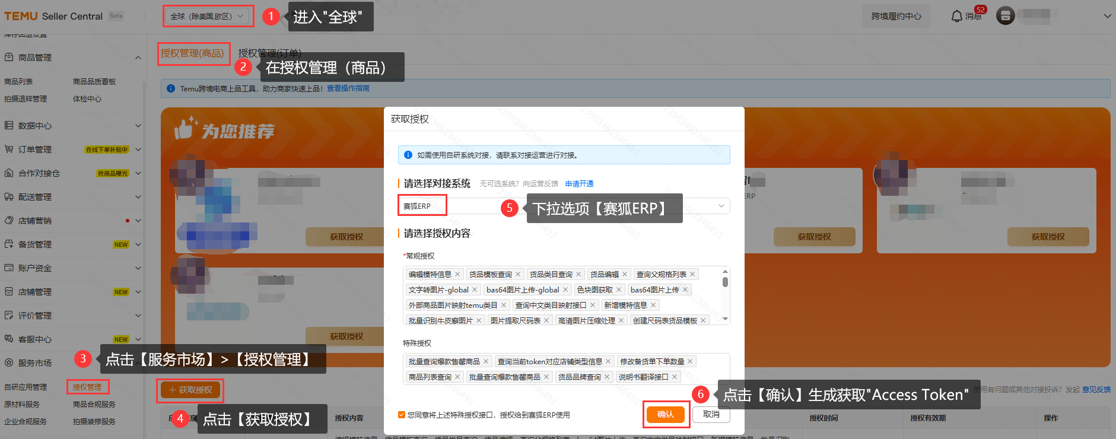
Task: Click the 客服中心 chat icon
Action: tap(9, 339)
